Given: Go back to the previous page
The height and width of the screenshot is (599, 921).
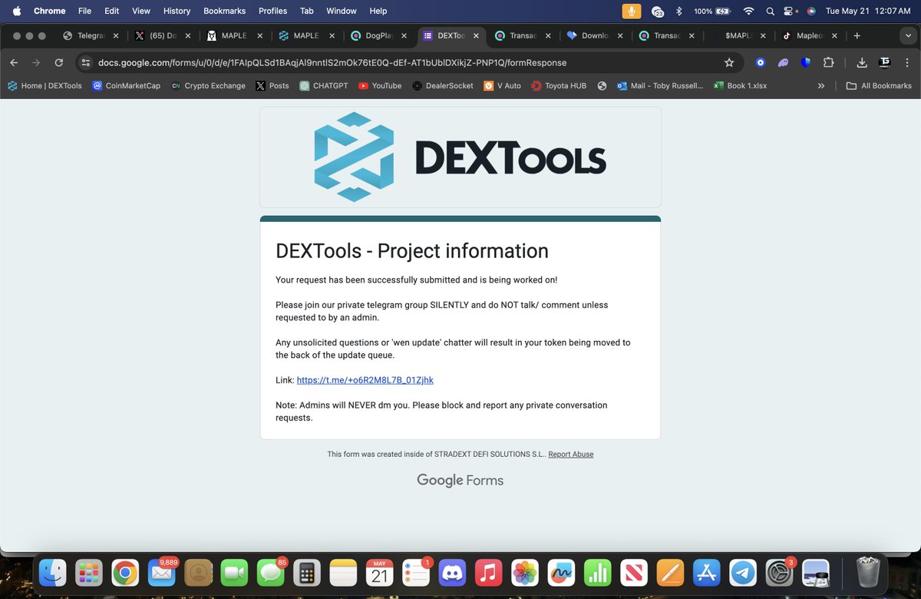Looking at the screenshot, I should [x=14, y=62].
